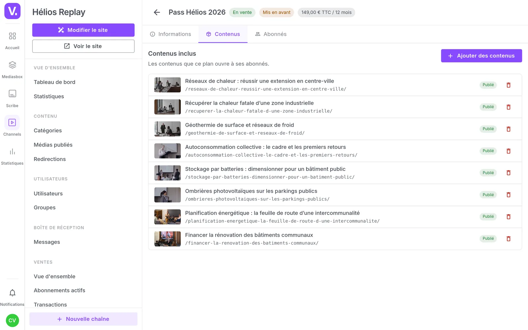Image resolution: width=528 pixels, height=330 pixels.
Task: Remove Autoconsommation collective content
Action: click(x=509, y=151)
